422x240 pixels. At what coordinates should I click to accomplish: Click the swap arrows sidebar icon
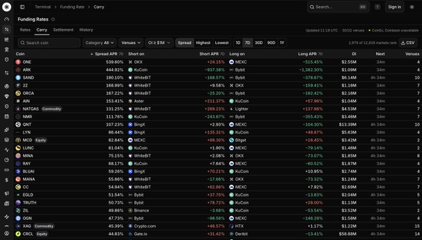(x=7, y=73)
